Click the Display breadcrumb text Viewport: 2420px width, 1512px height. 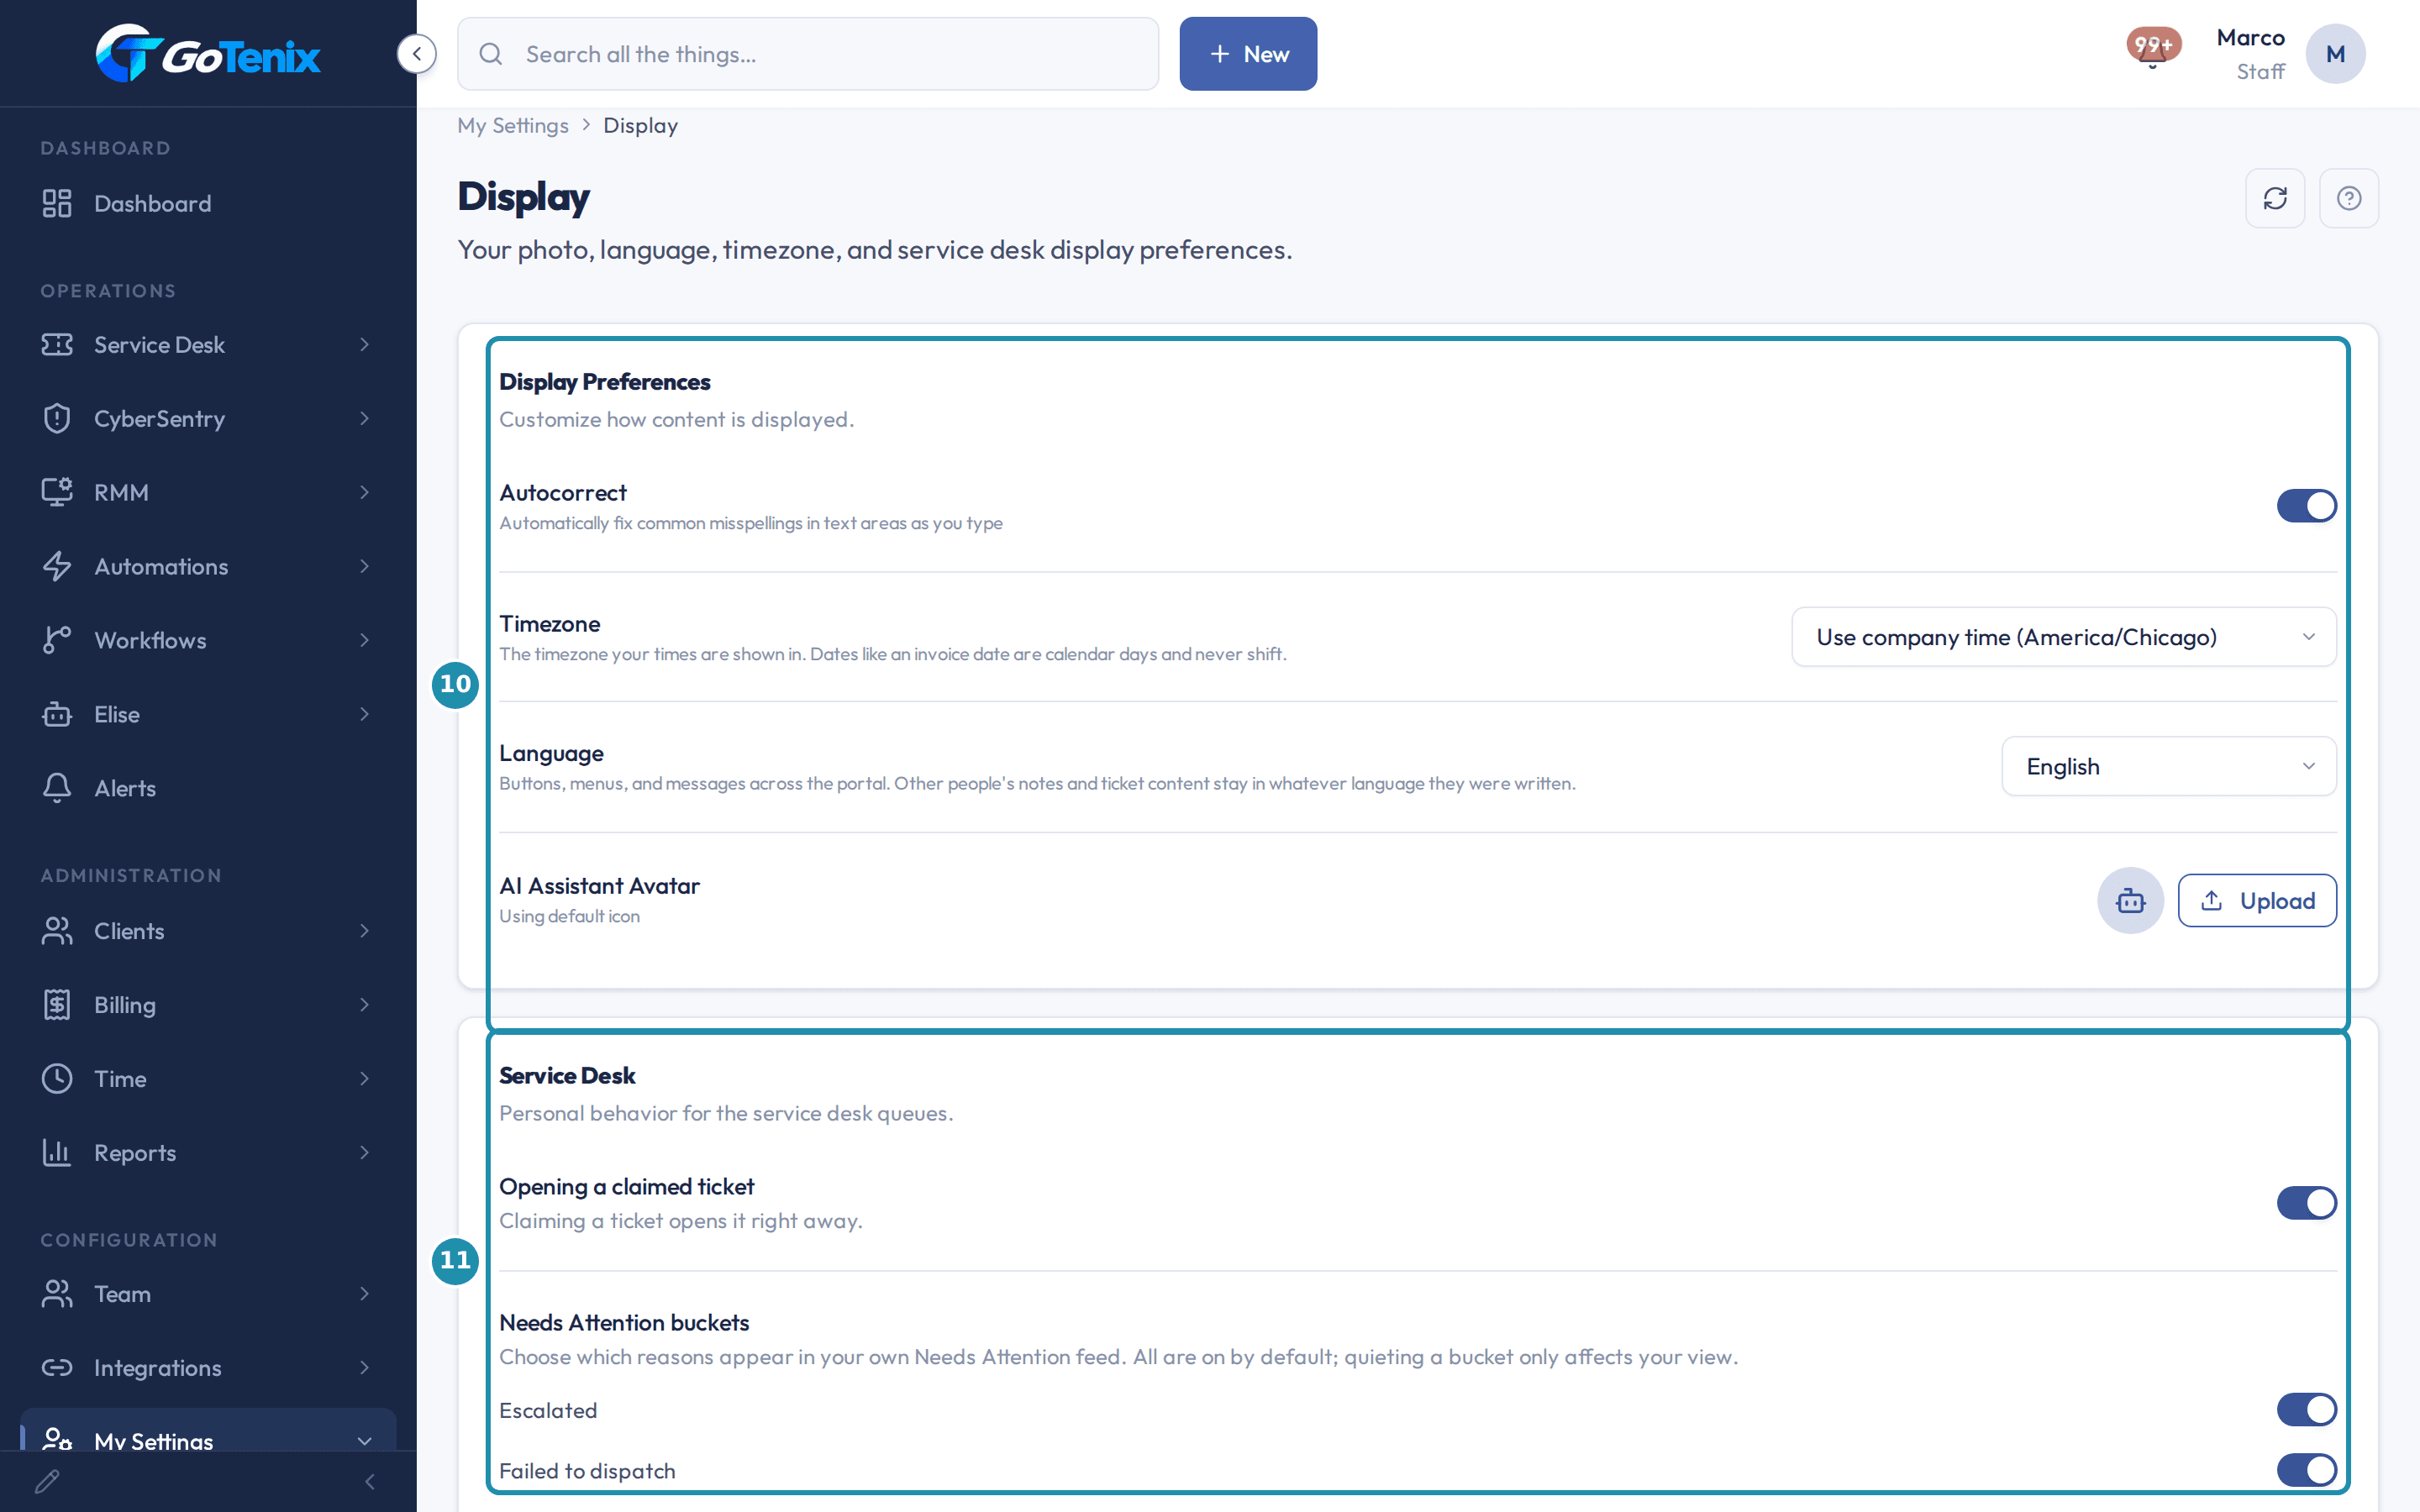click(x=640, y=125)
